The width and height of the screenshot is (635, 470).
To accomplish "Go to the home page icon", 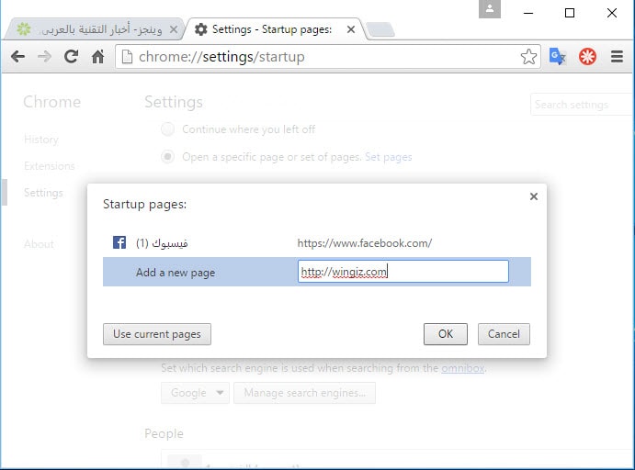I will pos(97,57).
